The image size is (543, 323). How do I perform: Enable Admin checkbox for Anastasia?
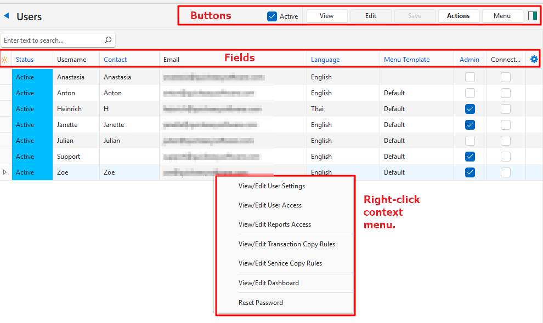pos(470,77)
